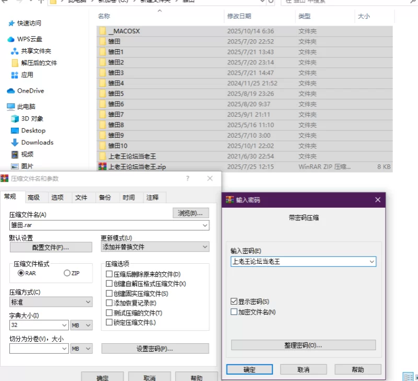Open 更新模式 dropdown
418x381 pixels.
tap(155, 246)
